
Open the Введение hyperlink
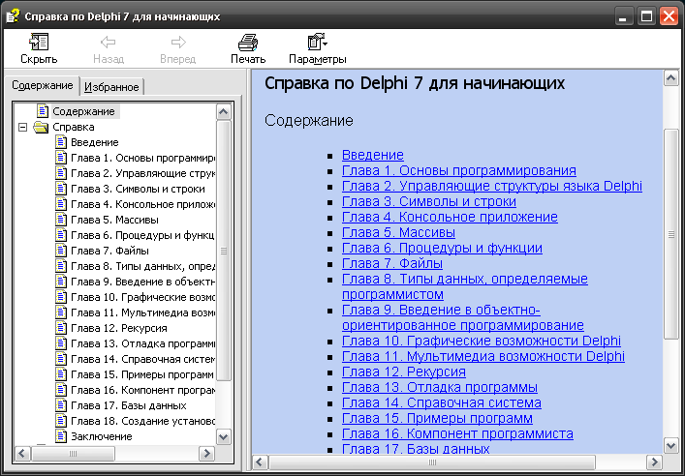(x=372, y=155)
